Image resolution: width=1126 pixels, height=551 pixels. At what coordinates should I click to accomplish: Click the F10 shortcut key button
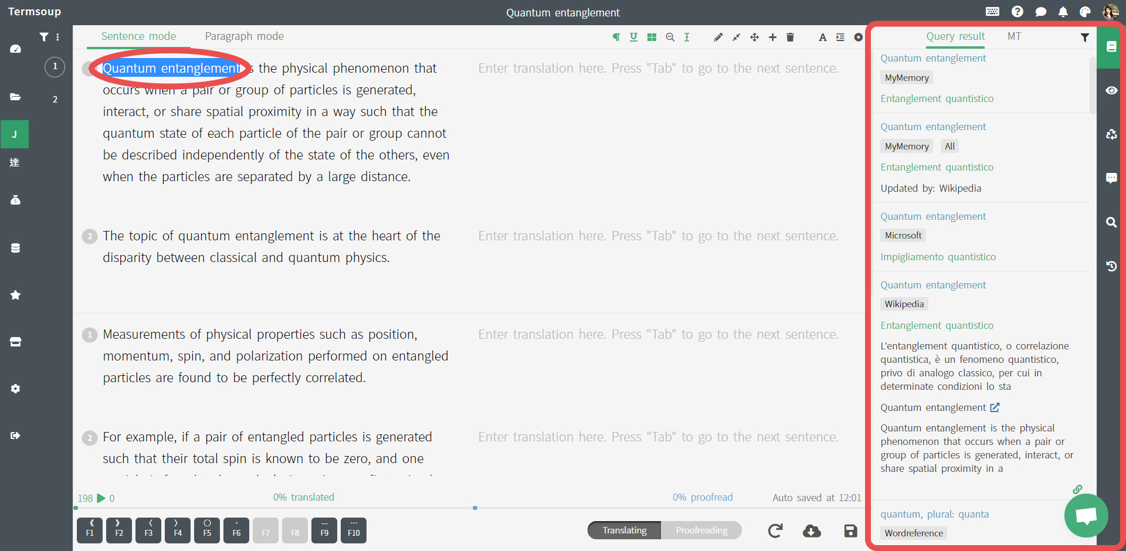(x=354, y=530)
